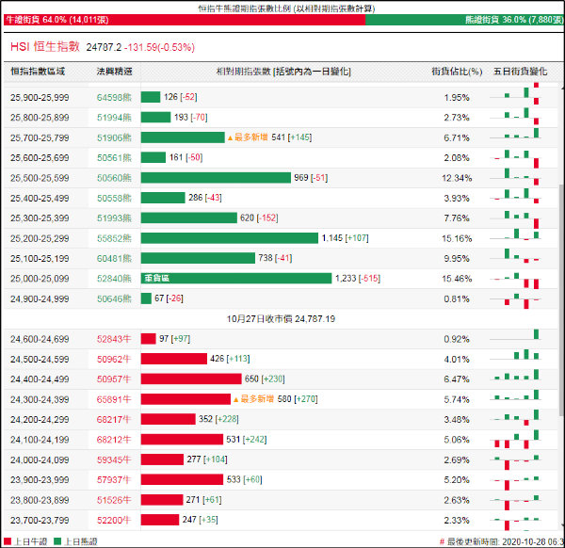
Task: Click the green 熊證街貨 36.0% bar segment
Action: click(464, 20)
